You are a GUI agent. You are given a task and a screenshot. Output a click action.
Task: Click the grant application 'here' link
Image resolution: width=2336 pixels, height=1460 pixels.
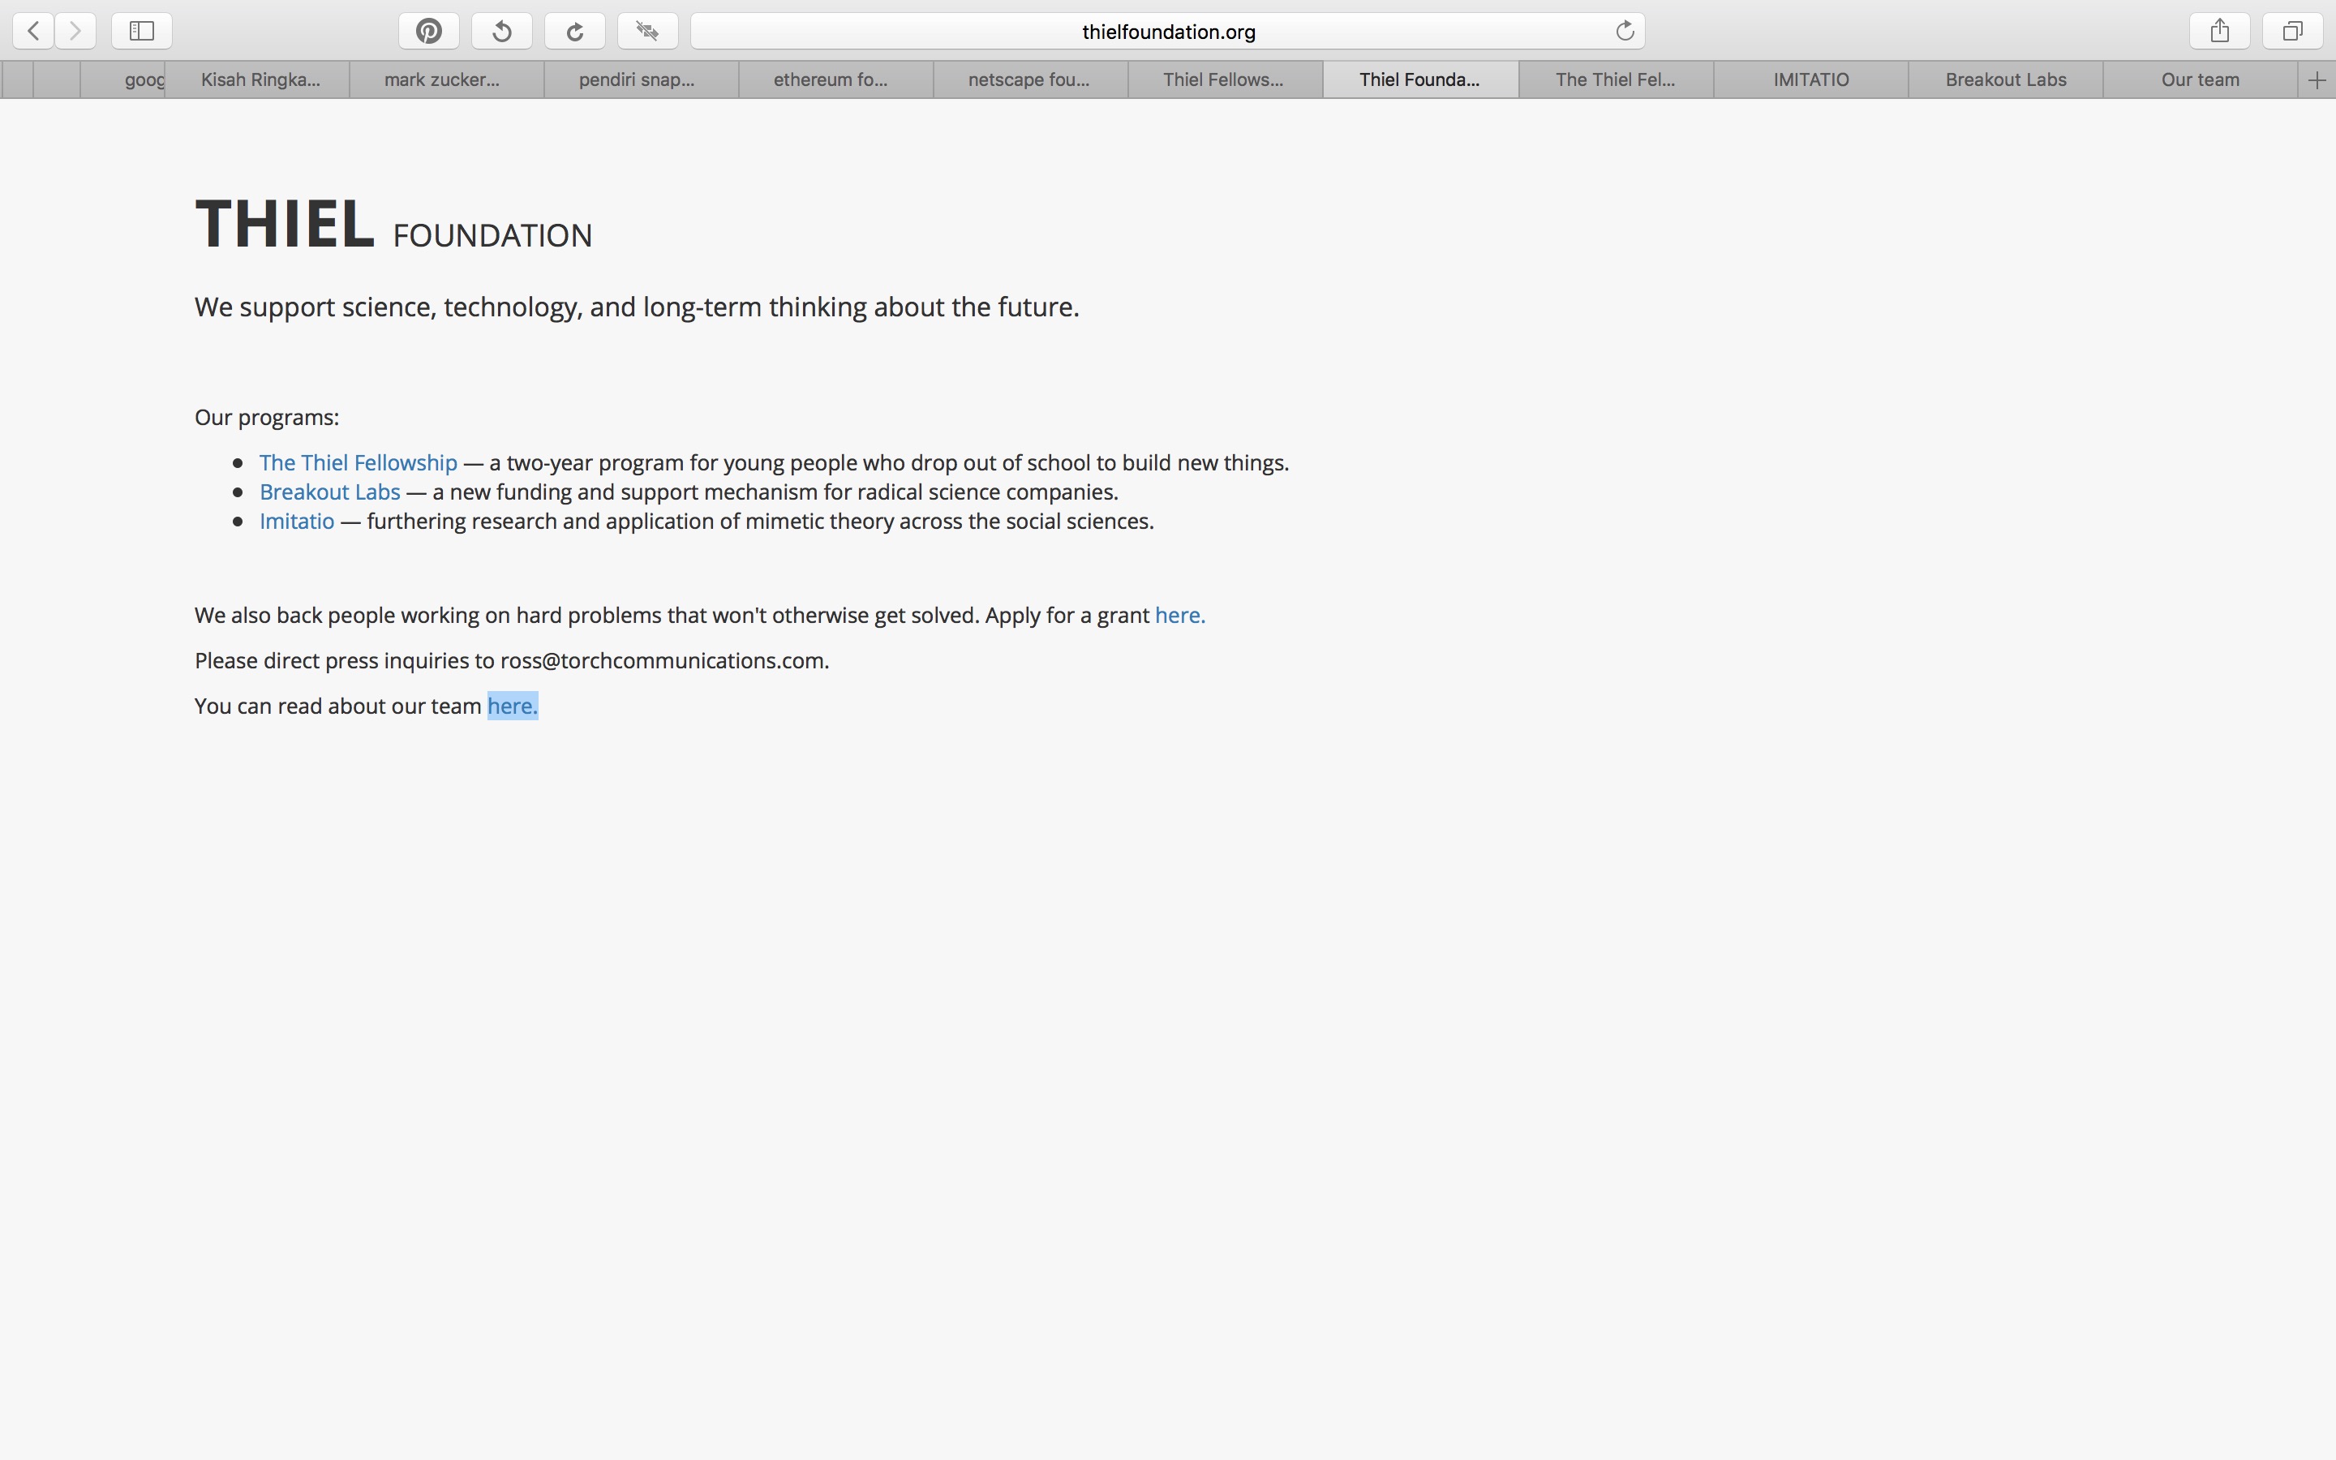1179,615
